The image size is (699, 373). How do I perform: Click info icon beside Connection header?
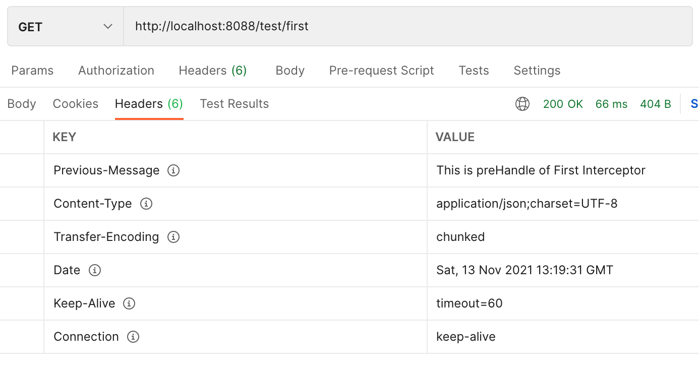133,337
